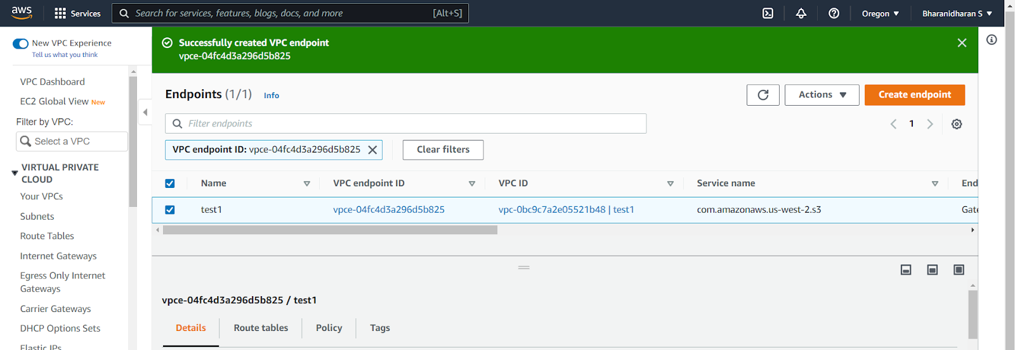Uncheck the test1 endpoint row checkbox

170,209
